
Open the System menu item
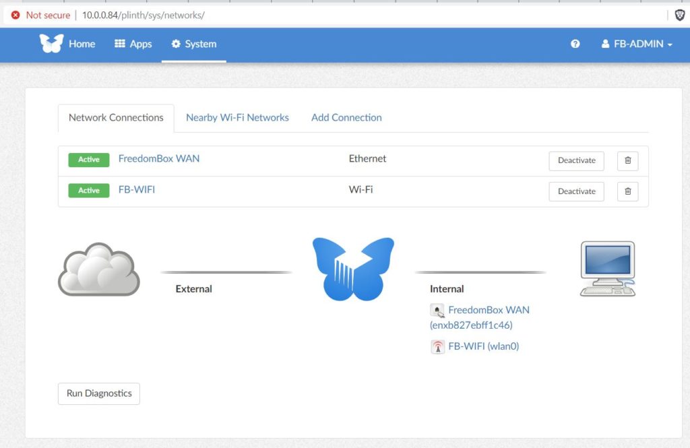point(194,44)
